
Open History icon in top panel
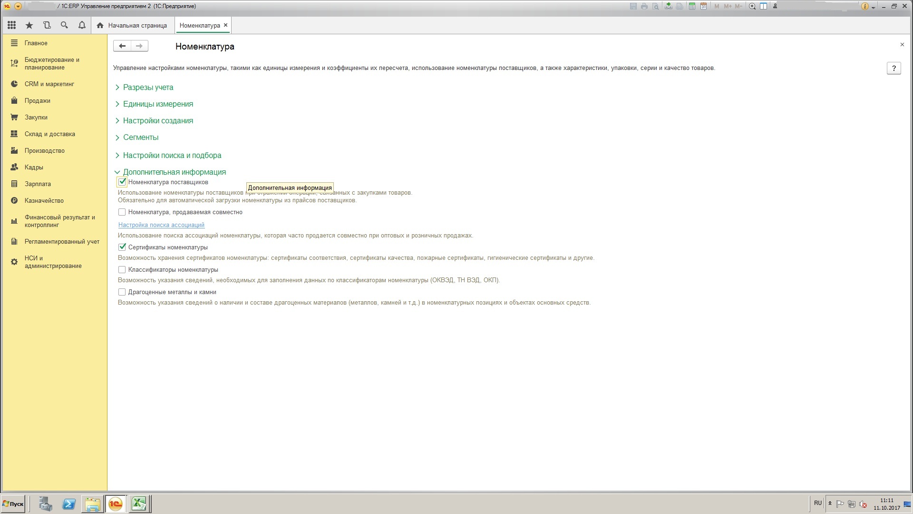click(47, 25)
